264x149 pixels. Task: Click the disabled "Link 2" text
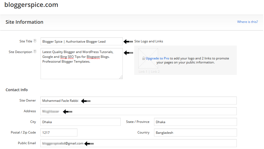tap(155, 72)
